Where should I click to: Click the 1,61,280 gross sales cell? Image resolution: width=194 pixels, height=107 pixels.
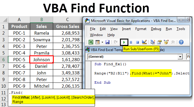[x=68, y=60]
